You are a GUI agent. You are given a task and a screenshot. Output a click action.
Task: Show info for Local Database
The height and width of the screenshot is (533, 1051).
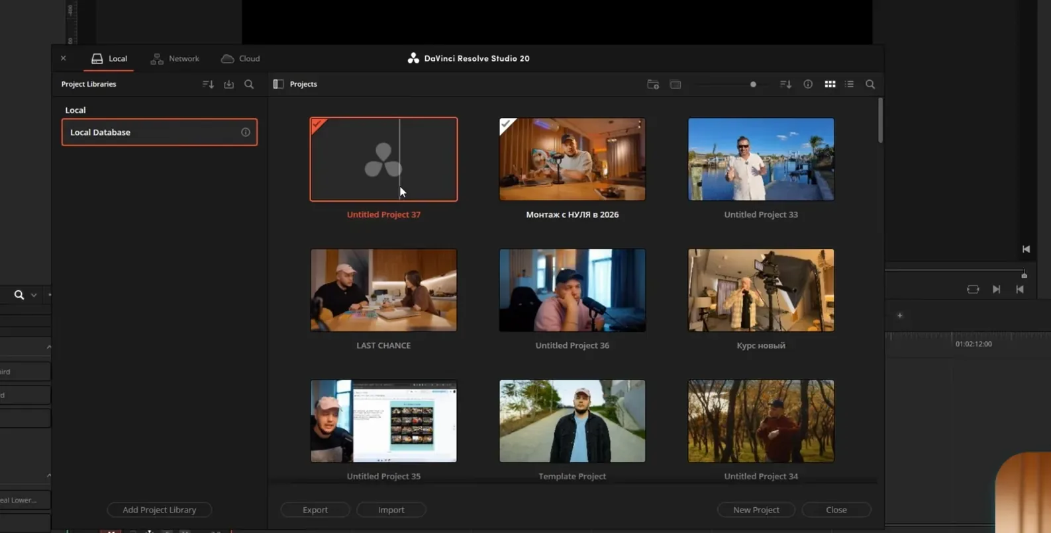pos(246,132)
